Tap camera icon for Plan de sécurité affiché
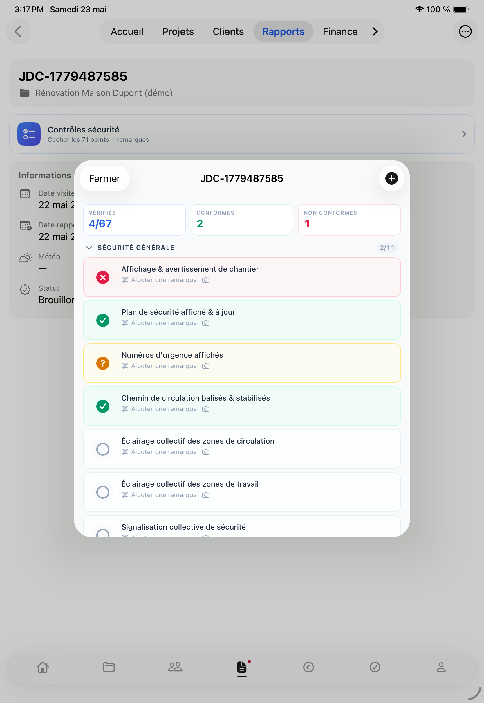484x703 pixels. (x=206, y=323)
